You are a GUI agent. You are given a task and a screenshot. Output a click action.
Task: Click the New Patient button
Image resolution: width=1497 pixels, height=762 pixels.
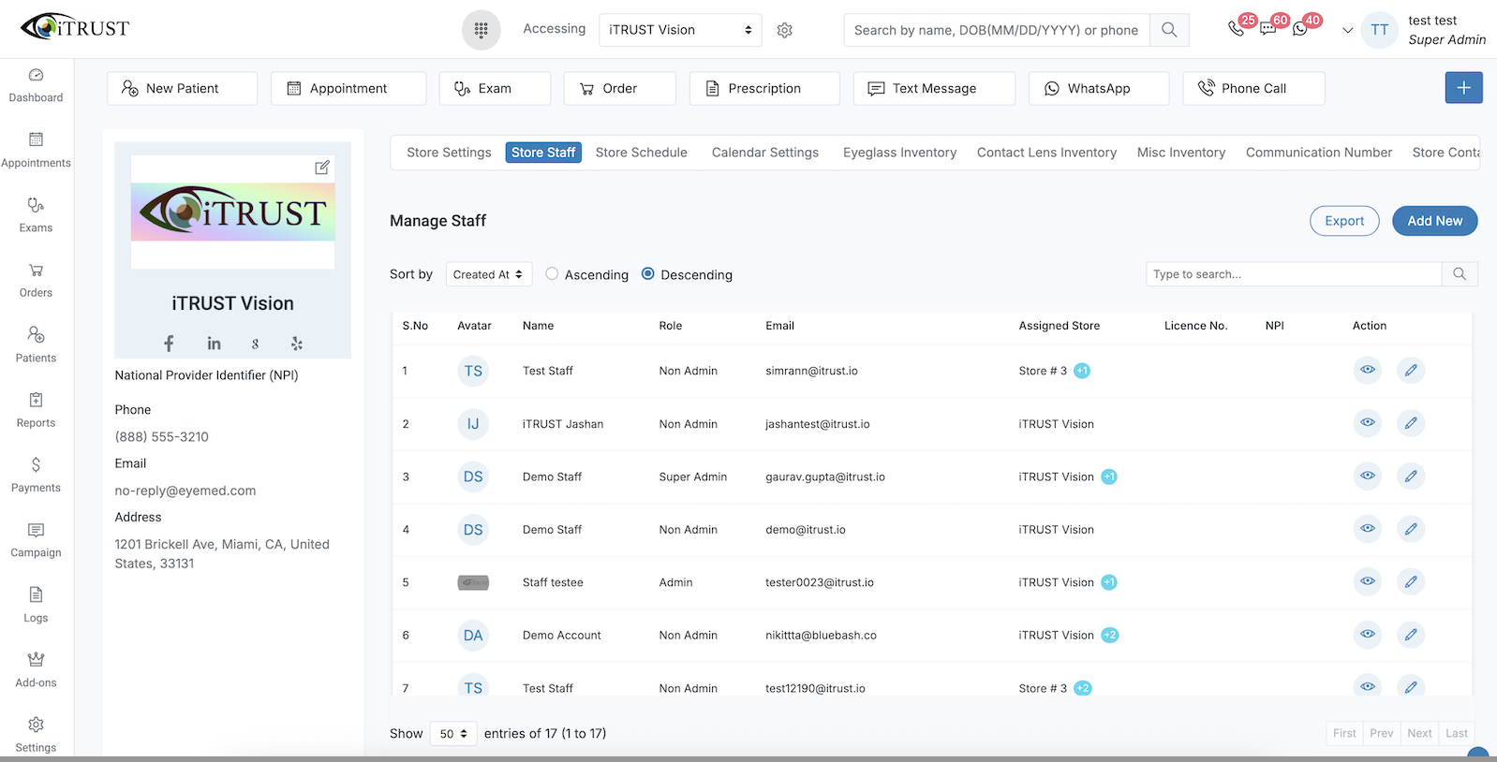coord(182,88)
